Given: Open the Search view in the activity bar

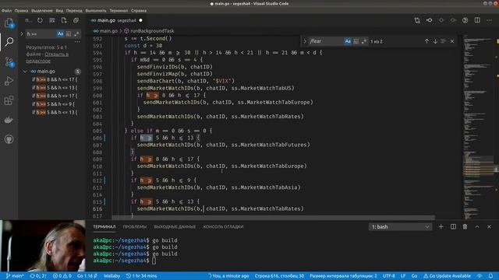Looking at the screenshot, I should (9, 41).
